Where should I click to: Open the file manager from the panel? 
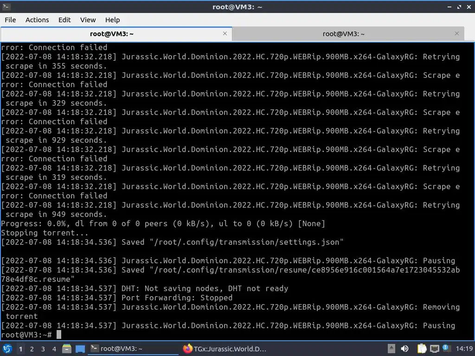[67, 349]
